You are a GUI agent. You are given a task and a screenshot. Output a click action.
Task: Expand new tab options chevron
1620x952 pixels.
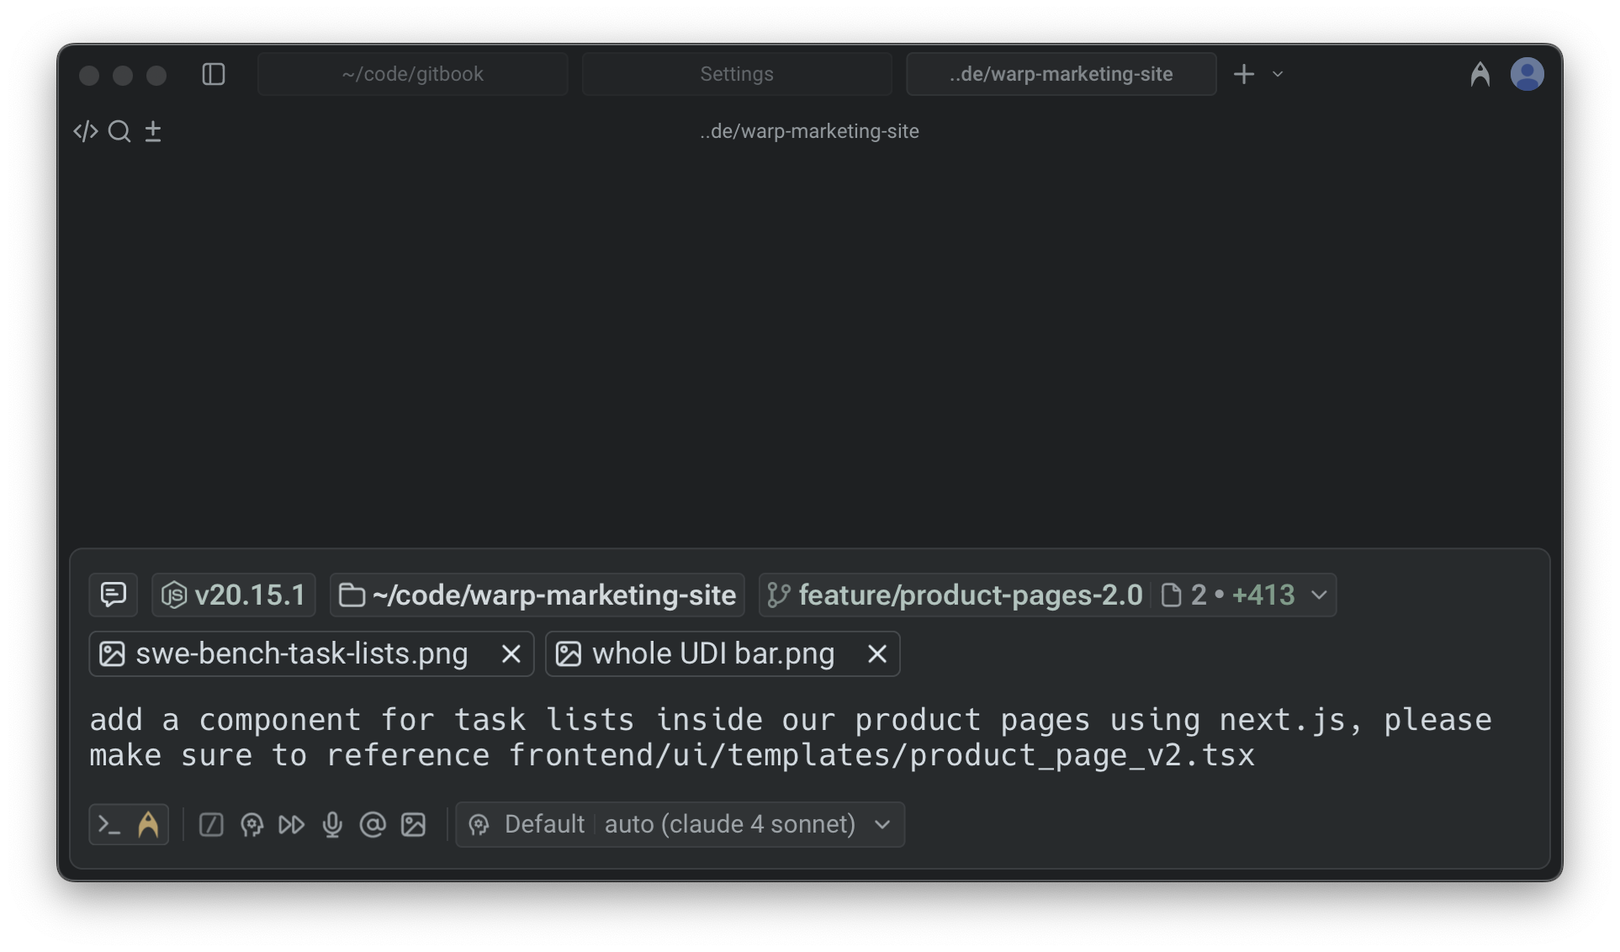point(1278,74)
